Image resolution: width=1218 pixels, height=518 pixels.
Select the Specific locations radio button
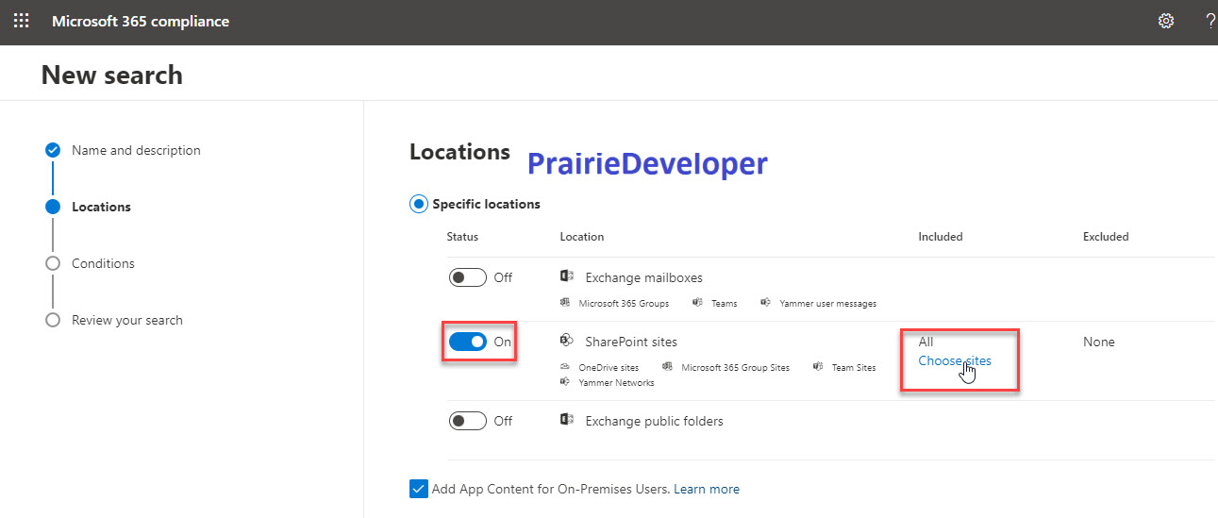tap(418, 204)
